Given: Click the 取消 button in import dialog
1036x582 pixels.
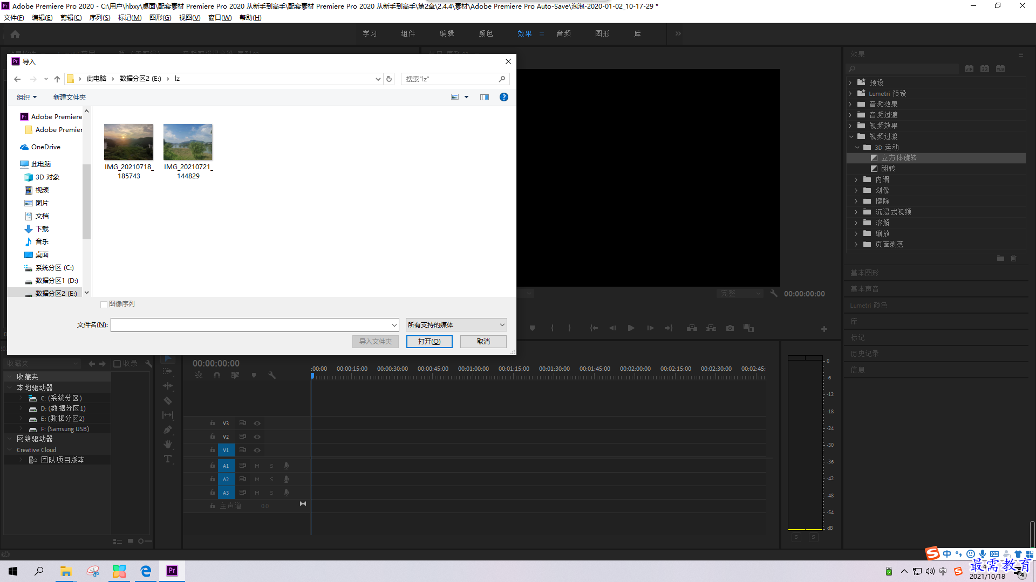Looking at the screenshot, I should [483, 341].
